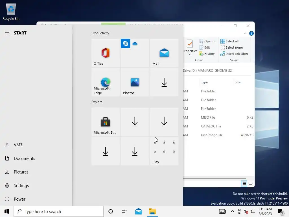Select the MISO File row

(219, 118)
